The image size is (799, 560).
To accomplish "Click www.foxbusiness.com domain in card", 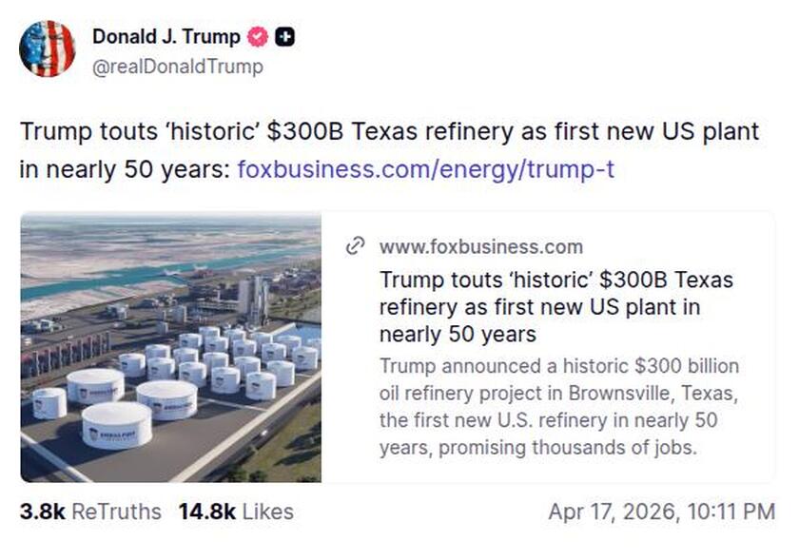I will (480, 247).
